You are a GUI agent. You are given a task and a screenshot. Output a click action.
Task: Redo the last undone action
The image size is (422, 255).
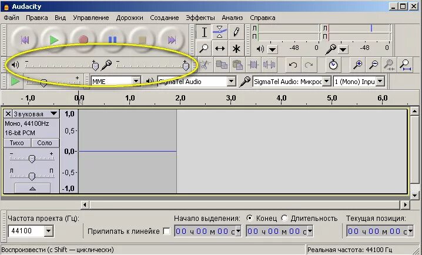pyautogui.click(x=309, y=65)
